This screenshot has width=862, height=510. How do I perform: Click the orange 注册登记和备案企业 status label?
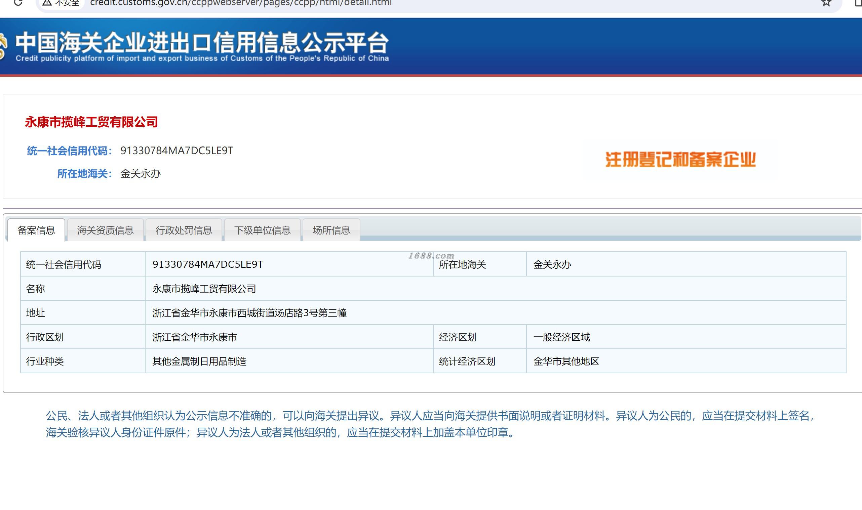(680, 160)
